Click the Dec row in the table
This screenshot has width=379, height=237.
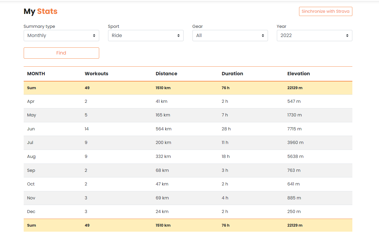(x=188, y=212)
